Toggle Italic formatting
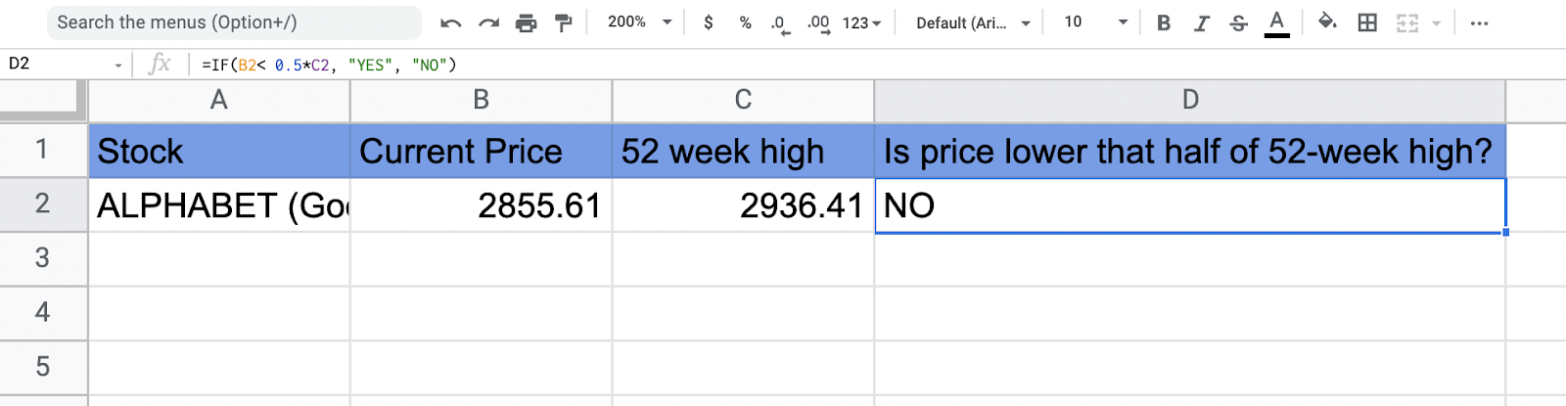The image size is (1566, 406). click(x=1201, y=23)
